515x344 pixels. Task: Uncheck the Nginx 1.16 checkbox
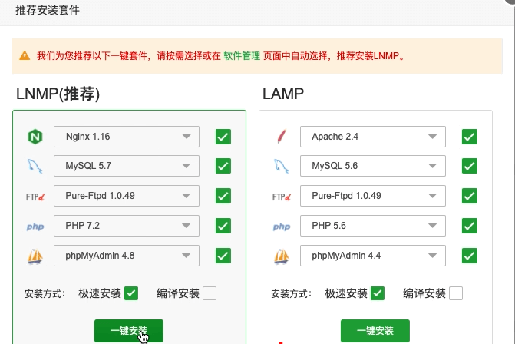(223, 137)
